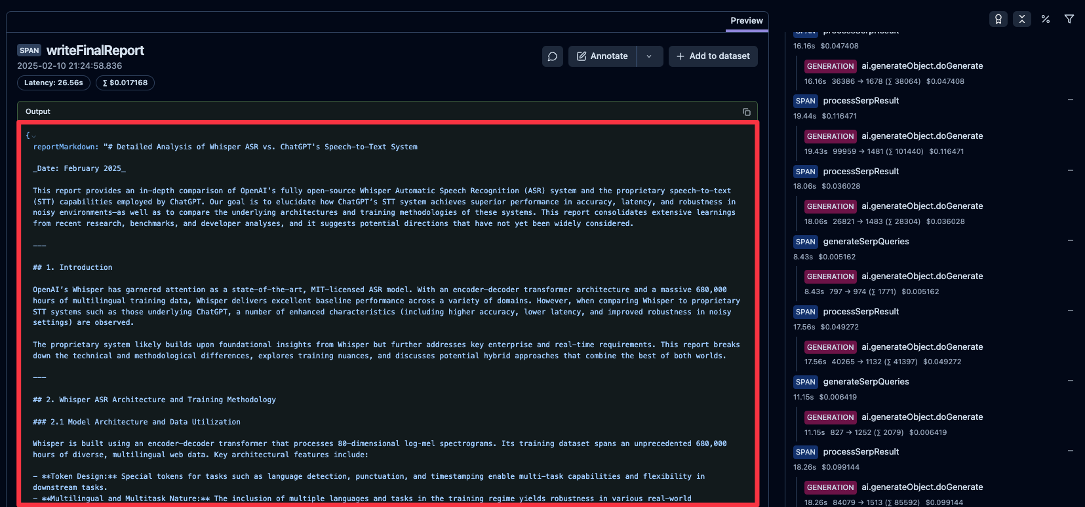Select the generateSerpQueries span lasting 11.15s

coord(865,382)
